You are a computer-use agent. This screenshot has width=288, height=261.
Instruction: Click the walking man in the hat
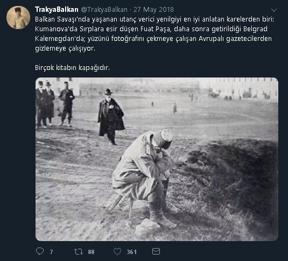pyautogui.click(x=111, y=117)
